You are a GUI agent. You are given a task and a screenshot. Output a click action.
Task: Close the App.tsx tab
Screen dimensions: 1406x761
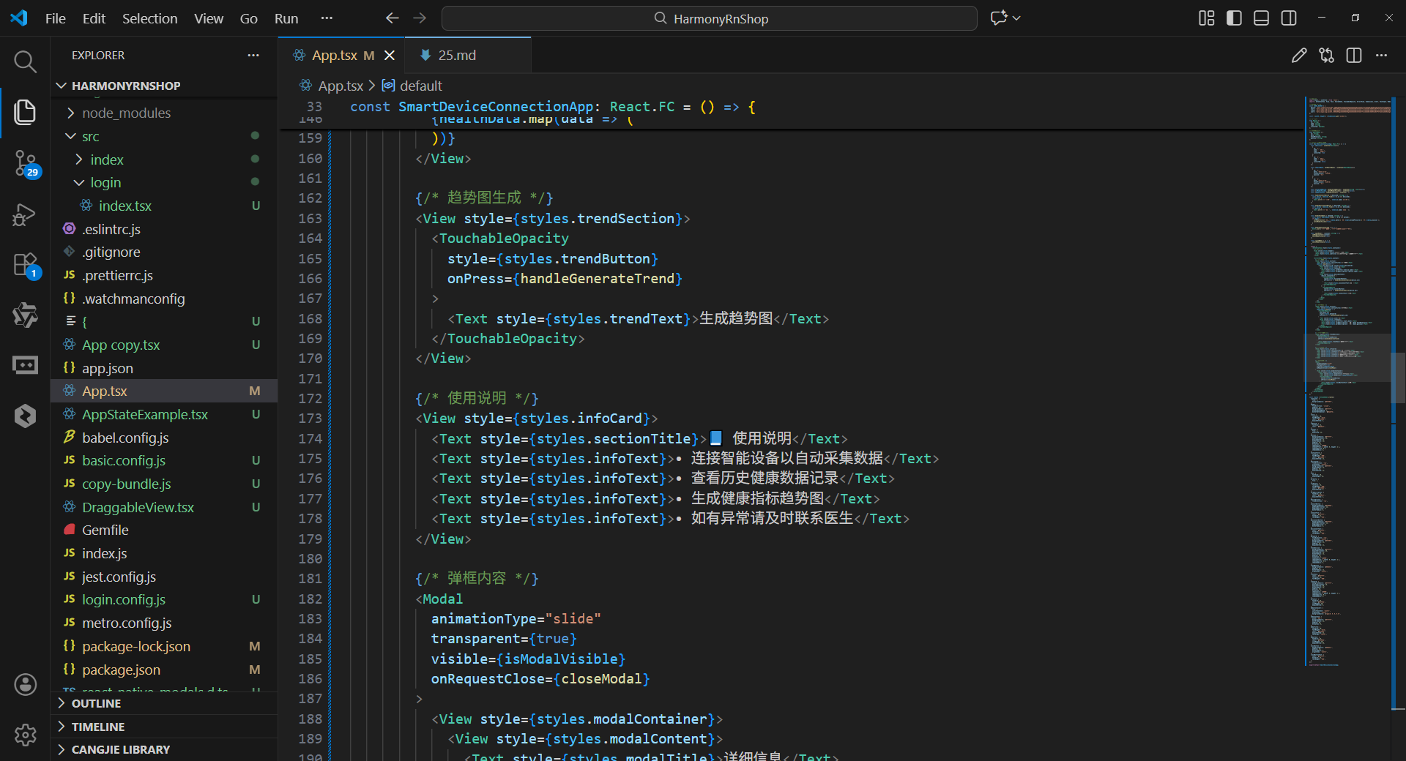(x=390, y=56)
